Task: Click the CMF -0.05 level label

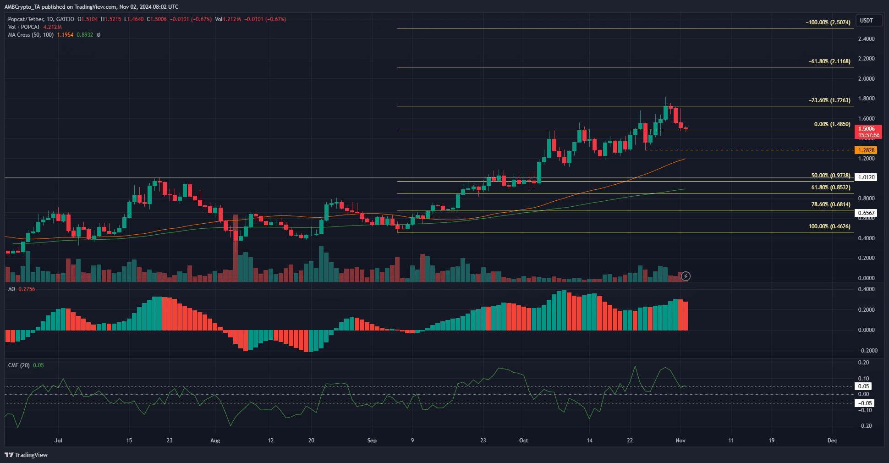Action: [865, 403]
